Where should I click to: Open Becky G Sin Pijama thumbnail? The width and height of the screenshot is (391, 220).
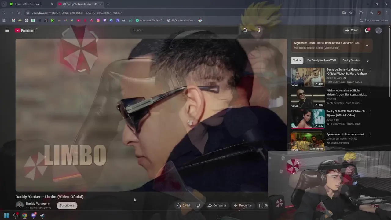point(307,119)
